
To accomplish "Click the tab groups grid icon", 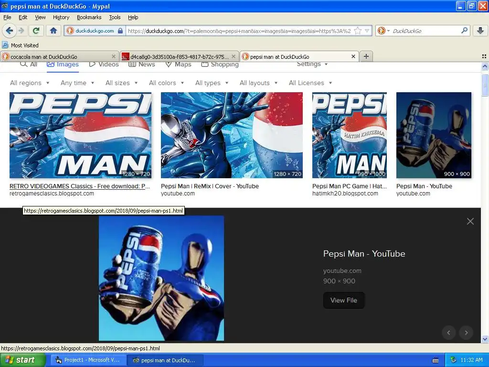I will (x=484, y=56).
